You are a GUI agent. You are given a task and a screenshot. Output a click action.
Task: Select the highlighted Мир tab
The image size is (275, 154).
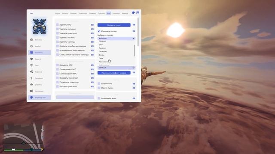point(109,13)
